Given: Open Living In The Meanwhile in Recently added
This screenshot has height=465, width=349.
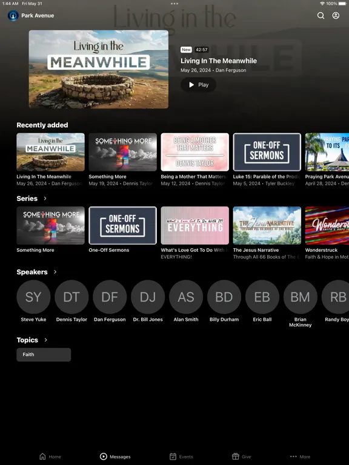Looking at the screenshot, I should 50,152.
